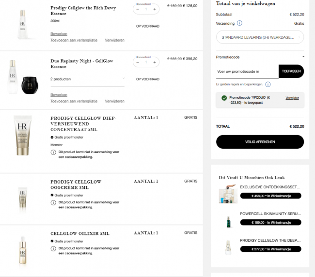Open Rich Dewy Essence bottle image
This screenshot has height=277, width=315.
click(22, 25)
